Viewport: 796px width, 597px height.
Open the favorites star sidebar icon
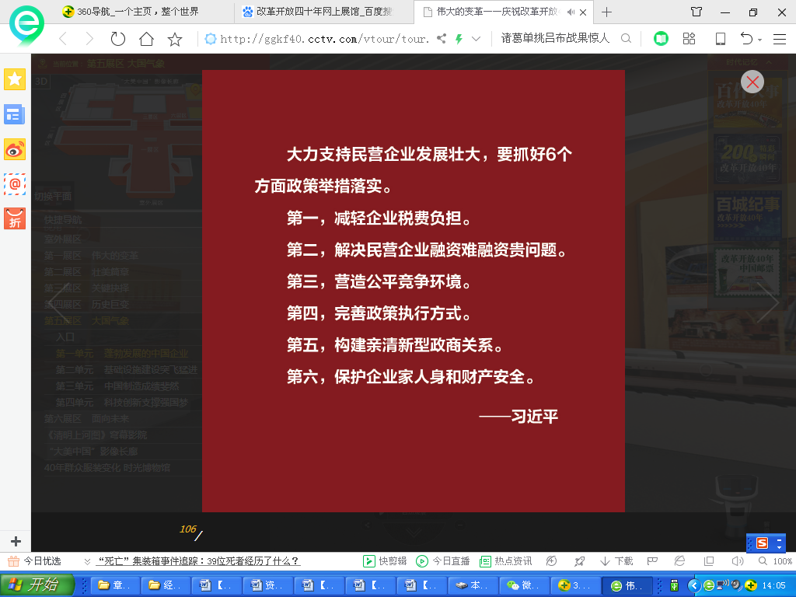click(15, 79)
